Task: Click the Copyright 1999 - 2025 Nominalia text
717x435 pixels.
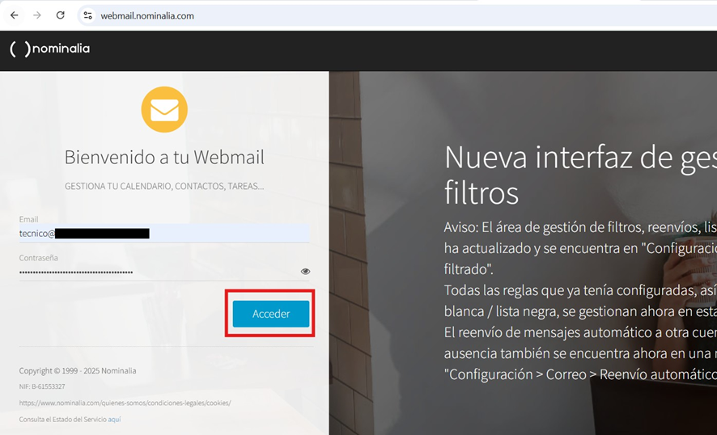Action: pyautogui.click(x=78, y=371)
